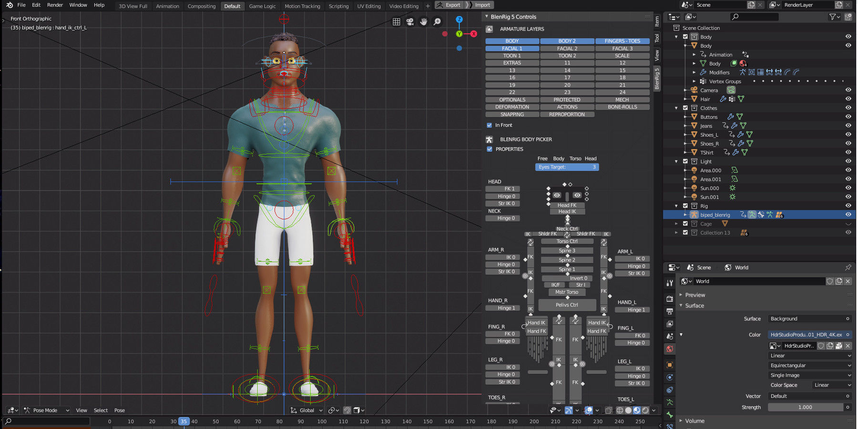
Task: Open the Render menu
Action: tap(55, 5)
